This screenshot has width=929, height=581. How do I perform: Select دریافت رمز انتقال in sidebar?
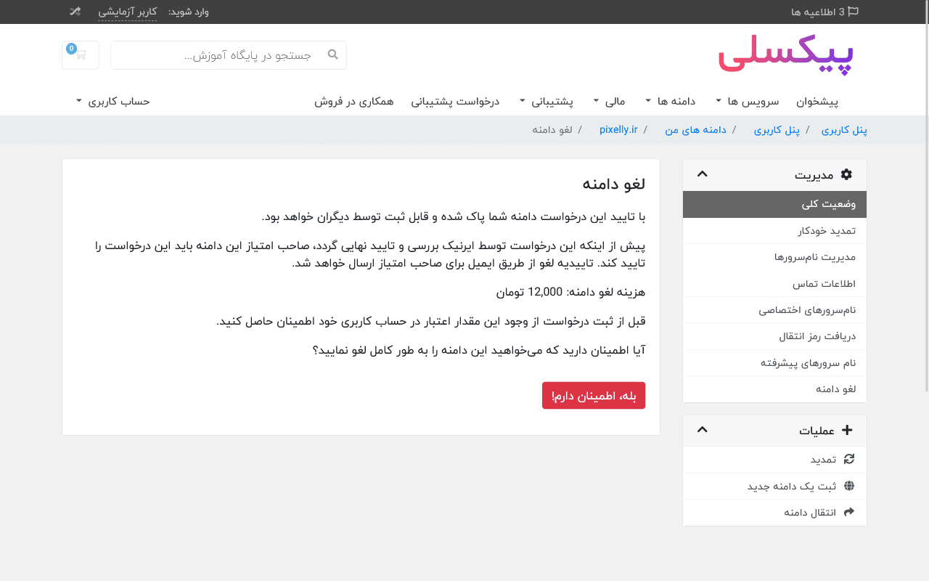[774, 336]
